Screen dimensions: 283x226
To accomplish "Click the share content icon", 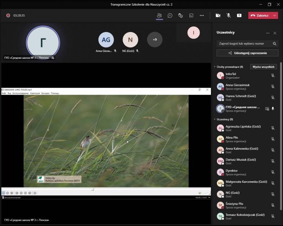I will click(239, 15).
